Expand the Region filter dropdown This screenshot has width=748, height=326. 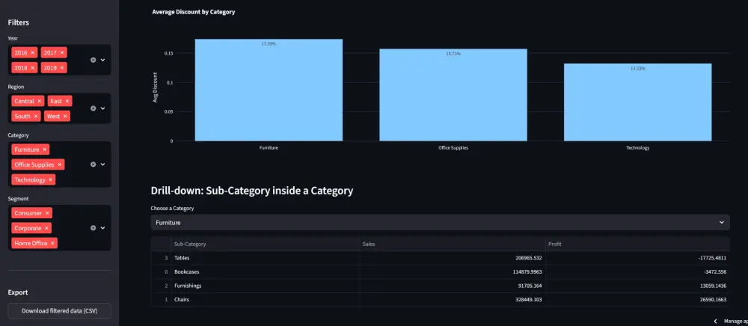point(102,108)
